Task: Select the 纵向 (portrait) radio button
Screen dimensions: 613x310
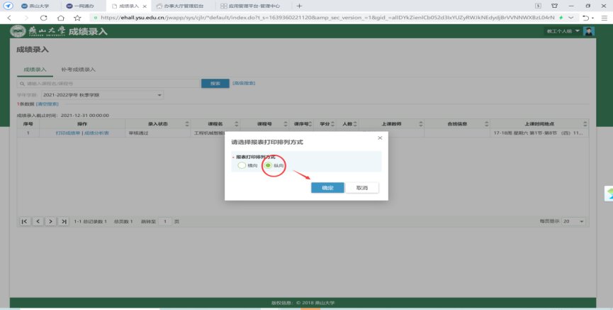Action: (x=268, y=165)
